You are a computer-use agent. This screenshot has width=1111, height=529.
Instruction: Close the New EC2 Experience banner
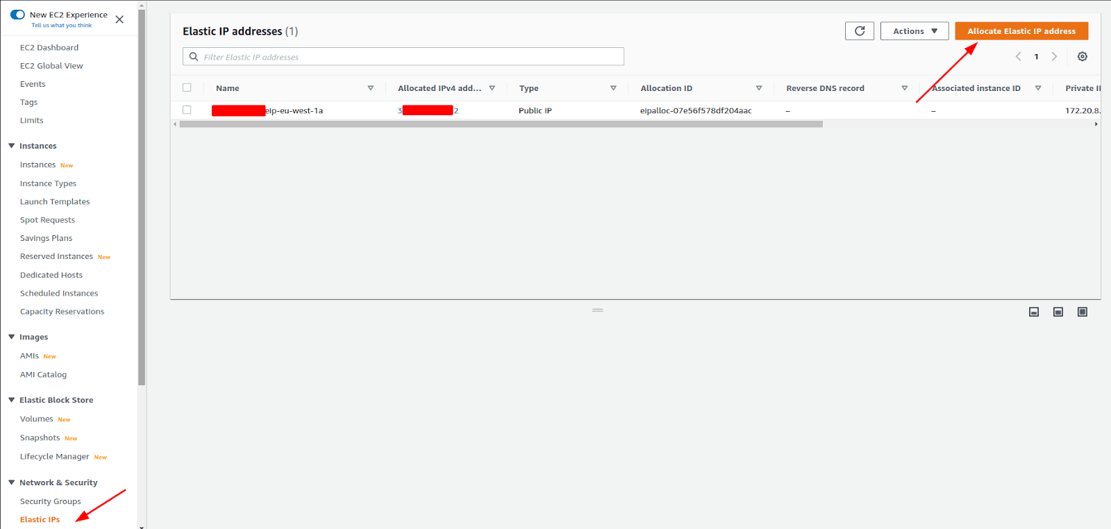(119, 19)
